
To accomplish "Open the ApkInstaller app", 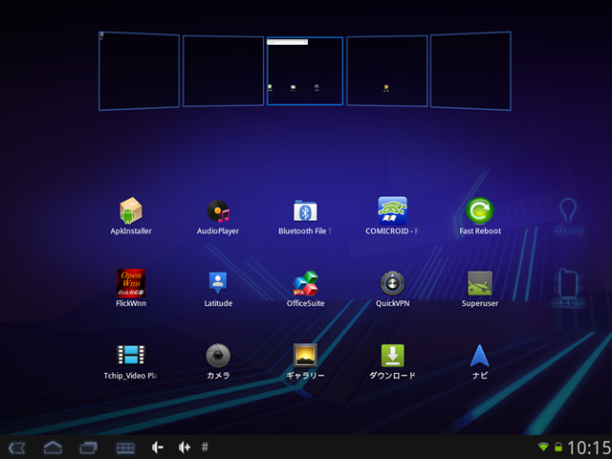I will coord(131,216).
